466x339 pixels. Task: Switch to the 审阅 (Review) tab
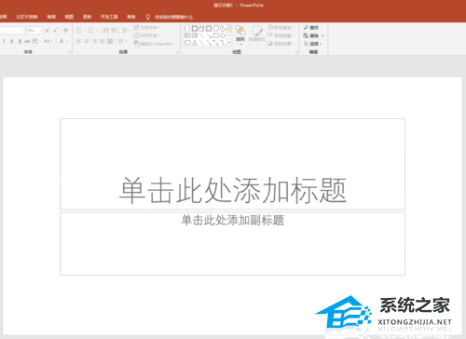click(x=51, y=17)
